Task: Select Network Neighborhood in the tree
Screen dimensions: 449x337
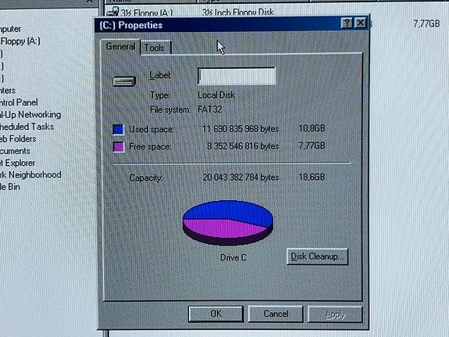Action: coord(30,174)
